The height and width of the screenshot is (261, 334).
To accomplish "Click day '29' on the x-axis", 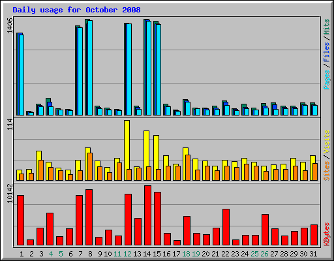I will (294, 254).
